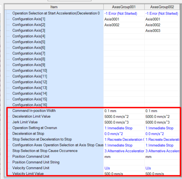This screenshot has height=179, width=182.
Task: Select AxesGroup001 Stop Selection at Deceleration to Stop
Action: click(x=124, y=139)
